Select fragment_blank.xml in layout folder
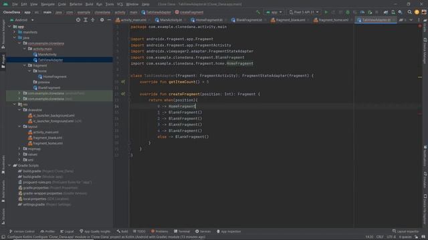Screen dimensions: 428x240 pos(47,138)
